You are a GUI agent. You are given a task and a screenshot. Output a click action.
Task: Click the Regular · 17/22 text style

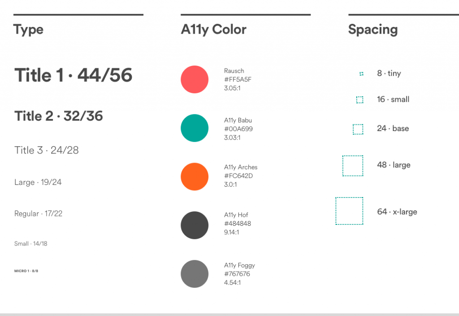(39, 213)
